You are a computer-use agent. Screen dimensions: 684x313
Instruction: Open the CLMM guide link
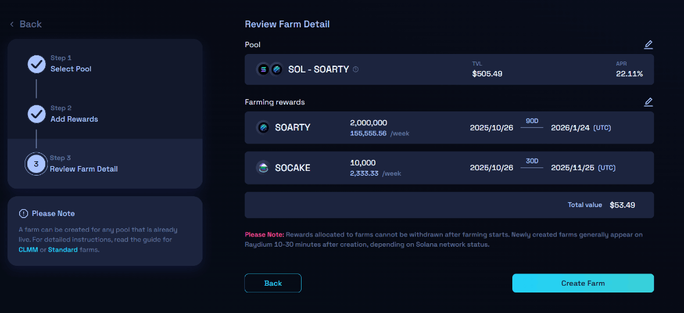click(x=28, y=249)
